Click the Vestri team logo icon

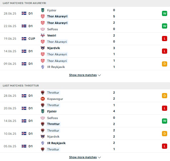tap(43, 35)
